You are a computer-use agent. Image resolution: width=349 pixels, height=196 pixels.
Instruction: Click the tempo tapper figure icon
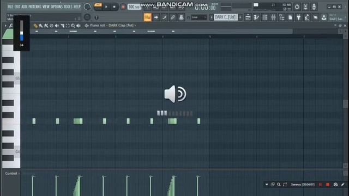(307, 17)
